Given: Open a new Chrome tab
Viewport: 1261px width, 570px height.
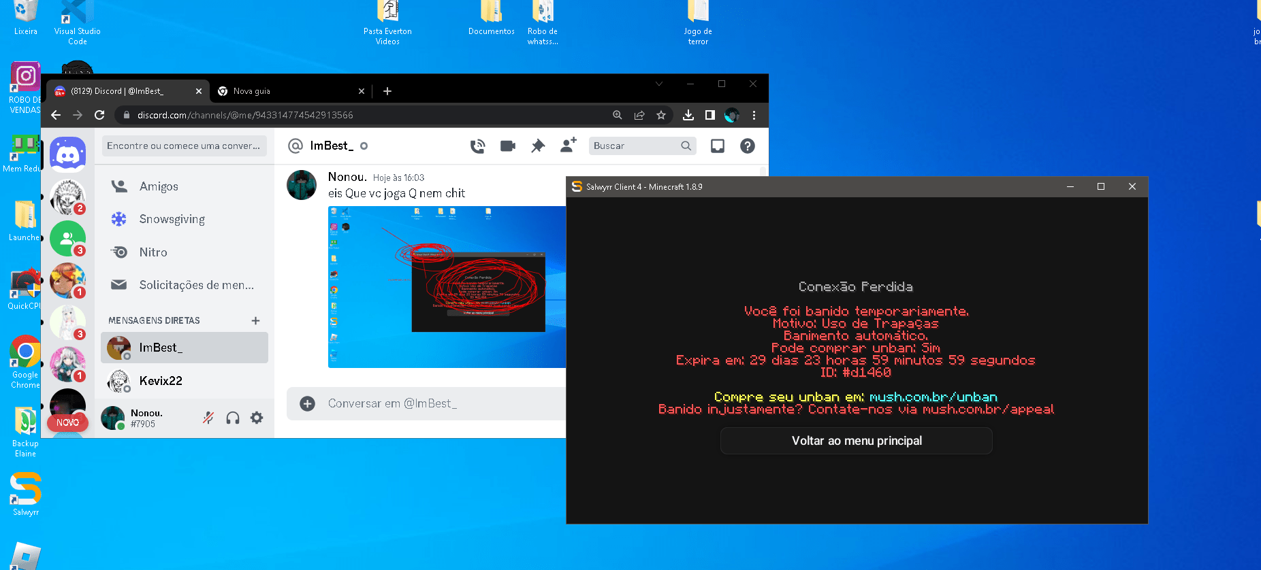Looking at the screenshot, I should pyautogui.click(x=387, y=91).
